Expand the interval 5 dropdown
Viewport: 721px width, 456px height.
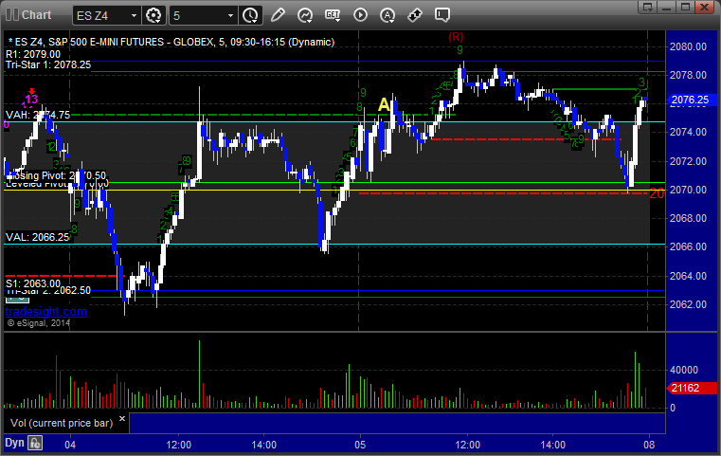click(x=231, y=16)
